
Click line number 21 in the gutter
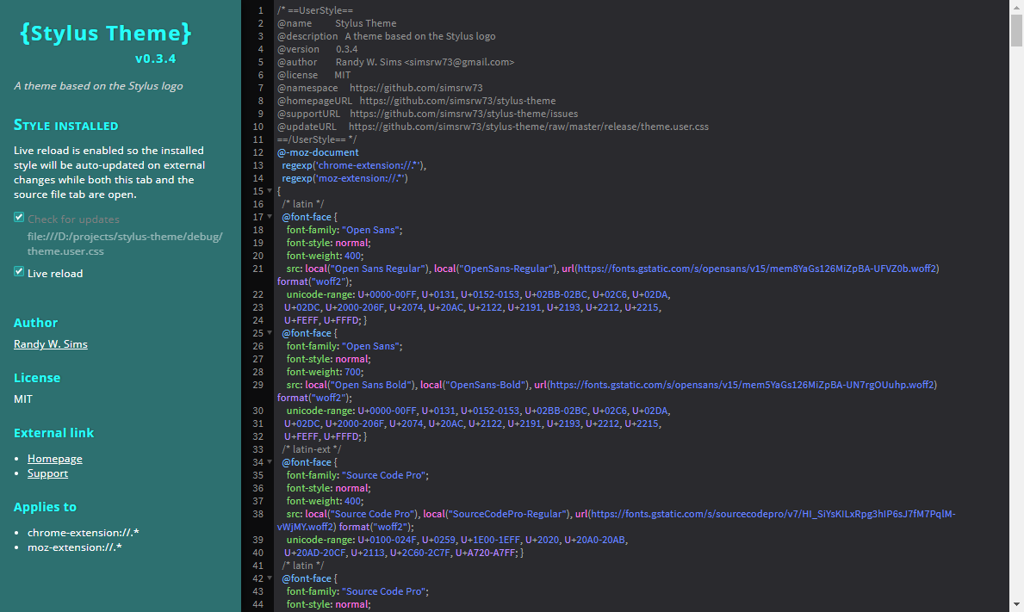click(x=258, y=269)
